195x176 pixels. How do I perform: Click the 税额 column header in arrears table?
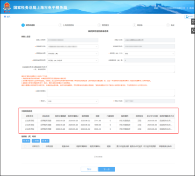[x=97, y=116]
